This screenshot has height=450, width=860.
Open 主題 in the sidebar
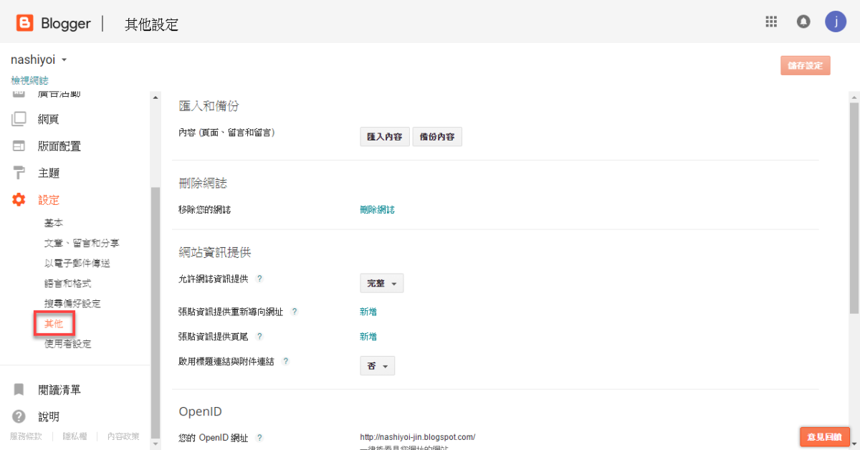[49, 173]
